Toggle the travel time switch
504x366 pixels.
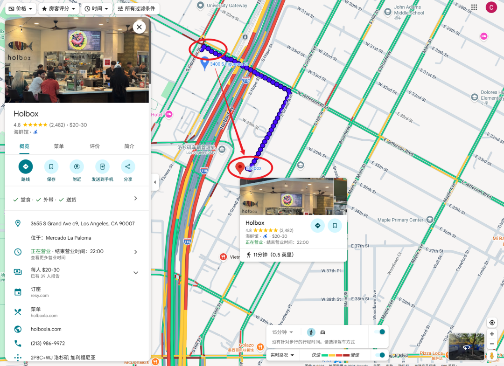379,332
